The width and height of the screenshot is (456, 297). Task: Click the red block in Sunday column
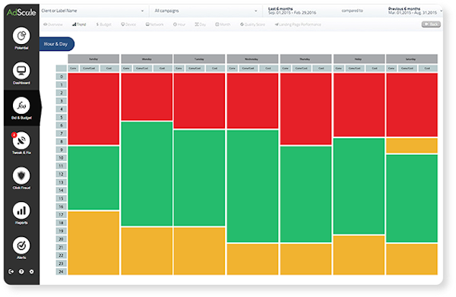click(93, 109)
